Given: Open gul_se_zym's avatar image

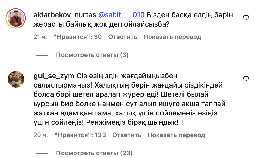Looking at the screenshot, I should [16, 80].
